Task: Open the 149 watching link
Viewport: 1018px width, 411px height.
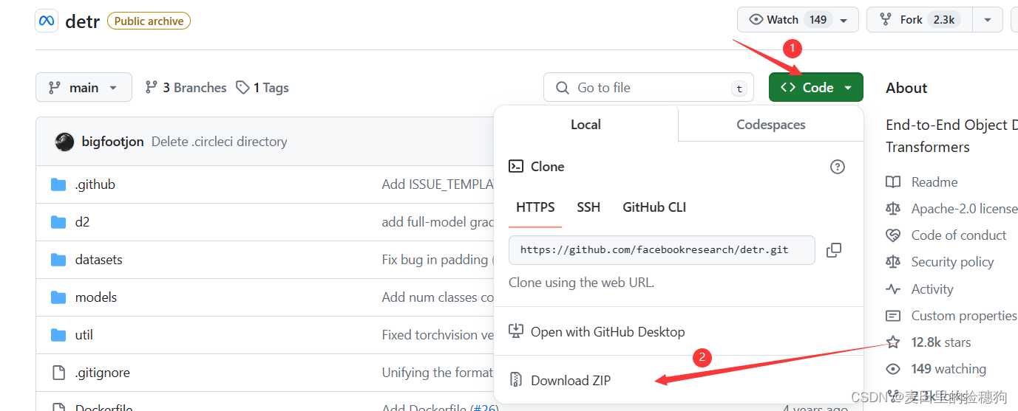Action: pos(949,369)
